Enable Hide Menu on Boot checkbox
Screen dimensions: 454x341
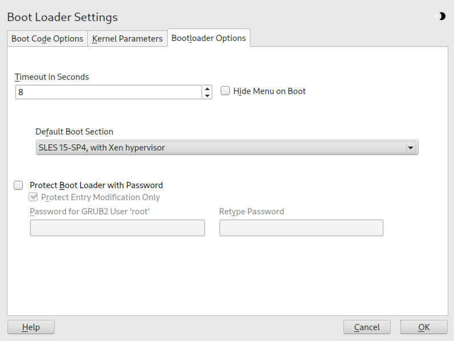(x=225, y=91)
